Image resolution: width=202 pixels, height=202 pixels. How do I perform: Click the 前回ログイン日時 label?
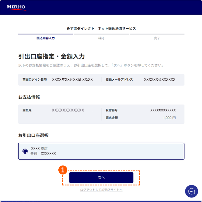point(35,80)
